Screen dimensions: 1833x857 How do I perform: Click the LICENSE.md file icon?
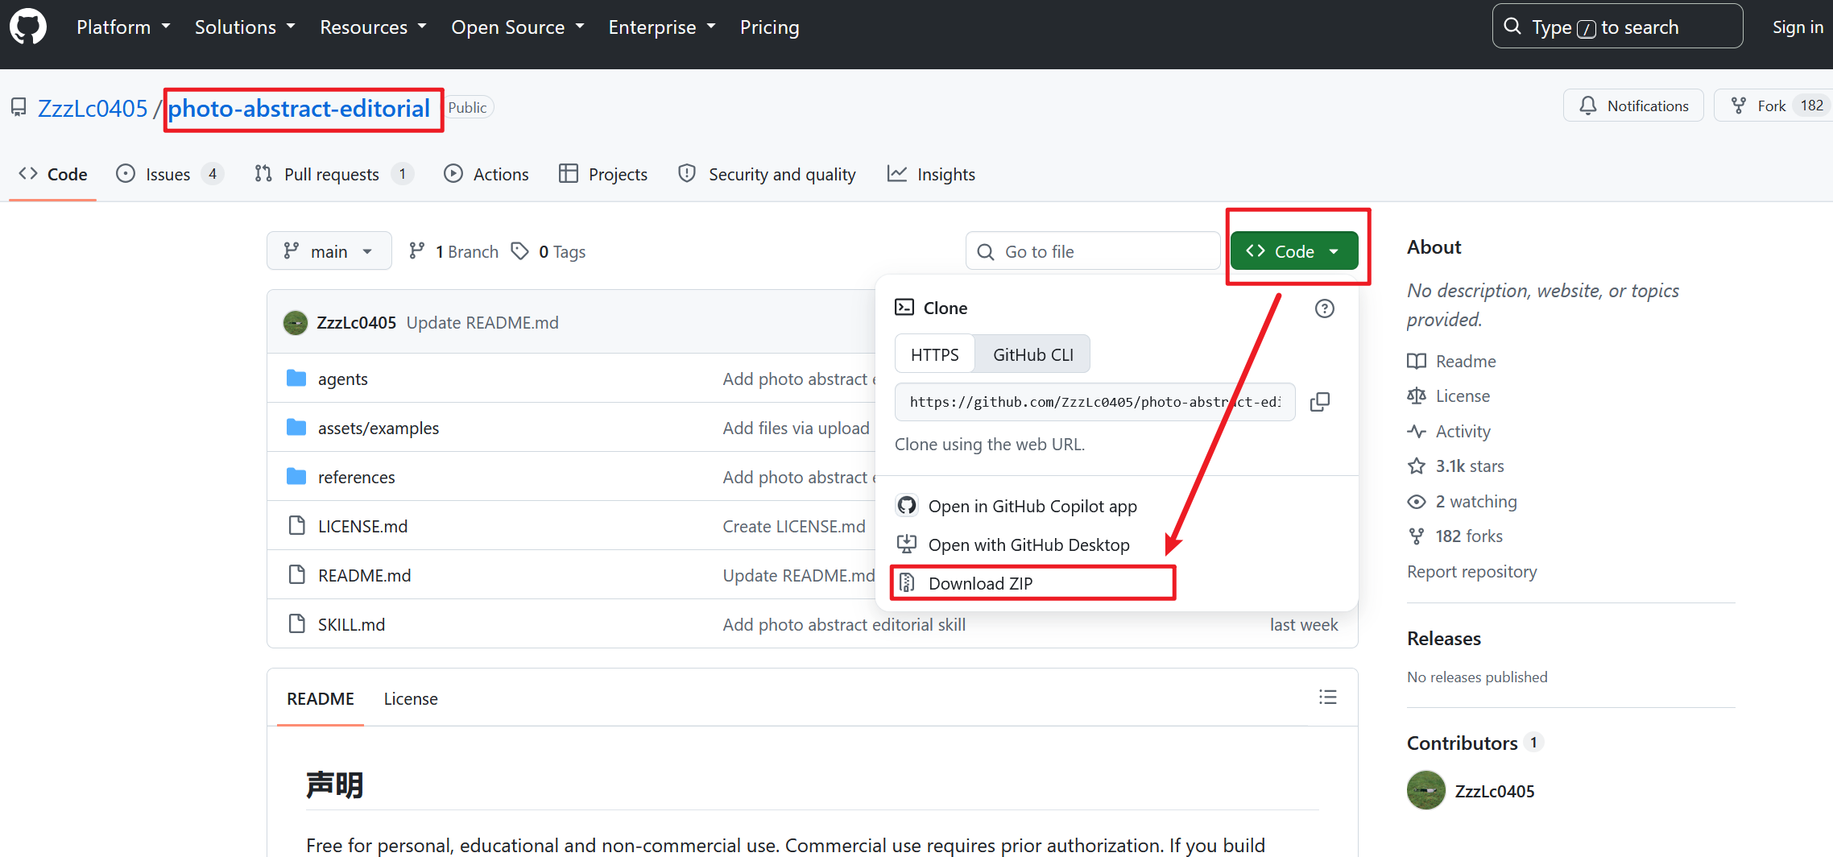click(296, 526)
